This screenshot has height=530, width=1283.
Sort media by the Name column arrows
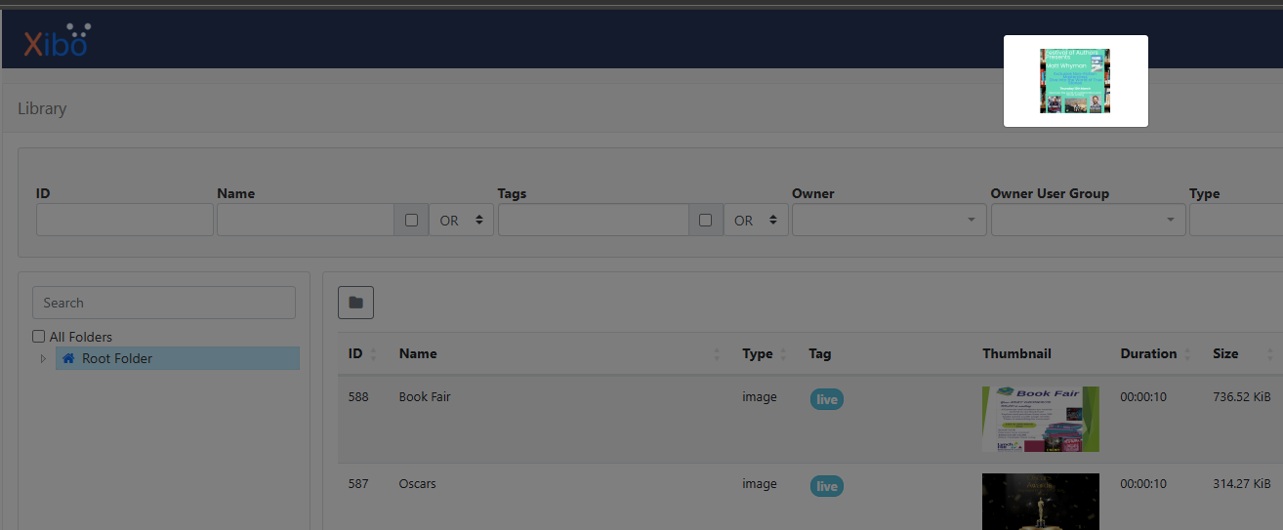tap(716, 354)
